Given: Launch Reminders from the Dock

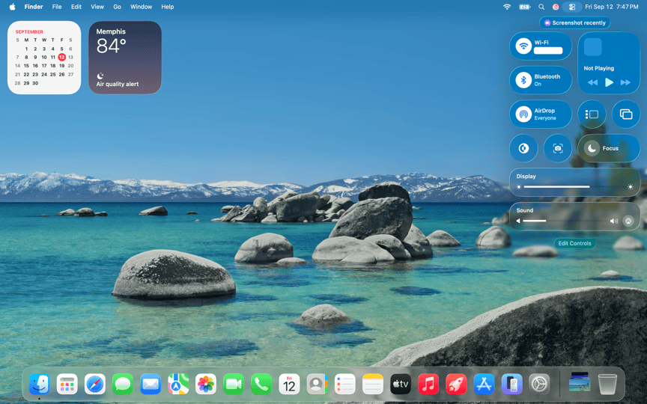Looking at the screenshot, I should (344, 385).
